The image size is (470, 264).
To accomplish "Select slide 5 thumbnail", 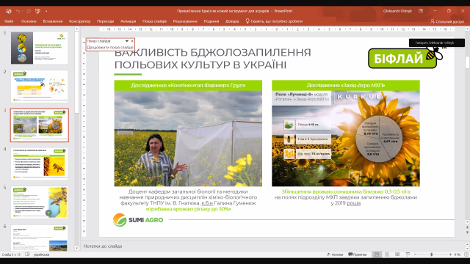I will (x=39, y=202).
